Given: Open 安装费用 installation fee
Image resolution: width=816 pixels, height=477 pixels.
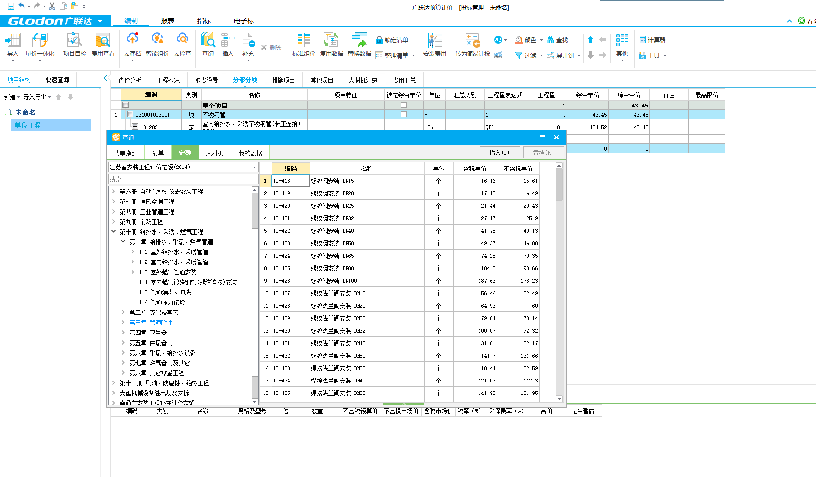Looking at the screenshot, I should point(435,40).
